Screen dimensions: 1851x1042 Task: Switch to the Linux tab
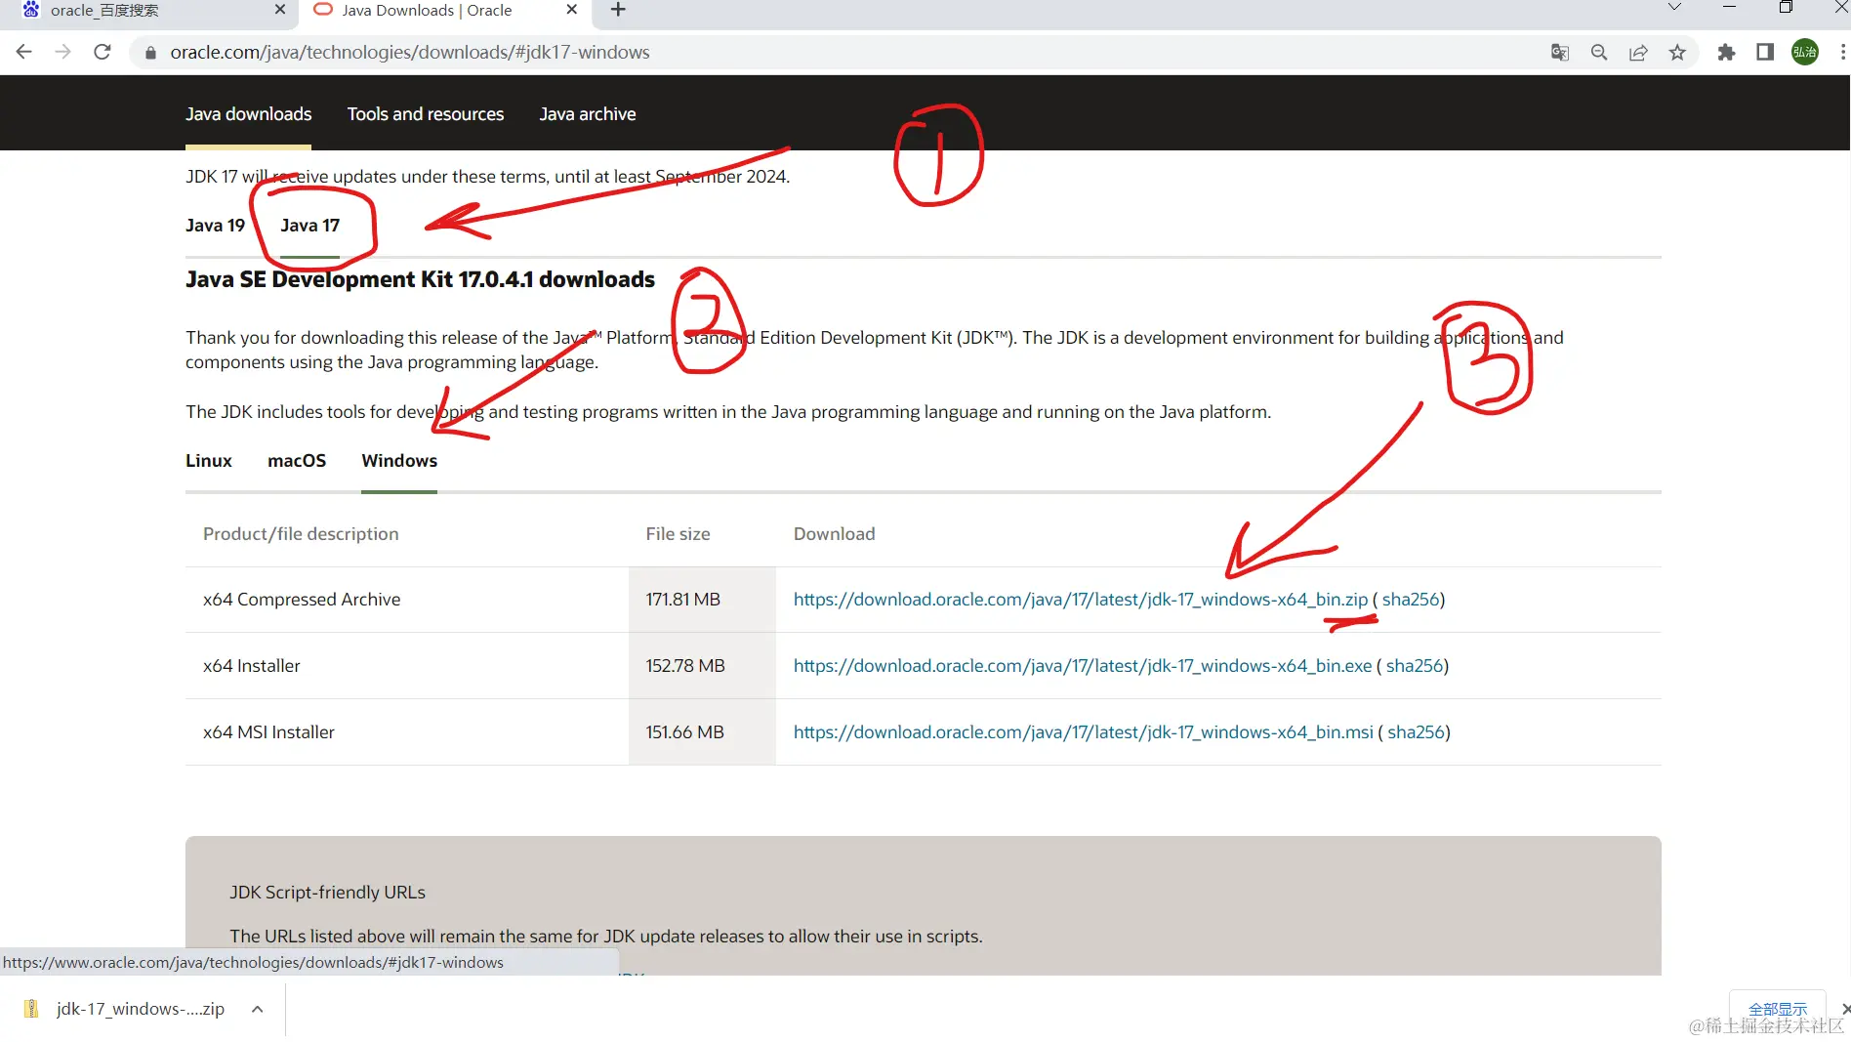click(209, 461)
